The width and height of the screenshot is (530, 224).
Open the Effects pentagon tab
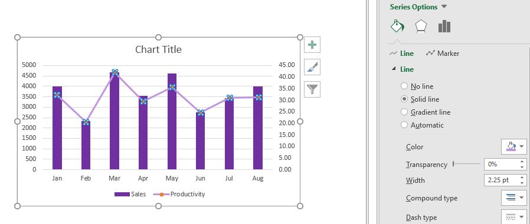tap(421, 26)
